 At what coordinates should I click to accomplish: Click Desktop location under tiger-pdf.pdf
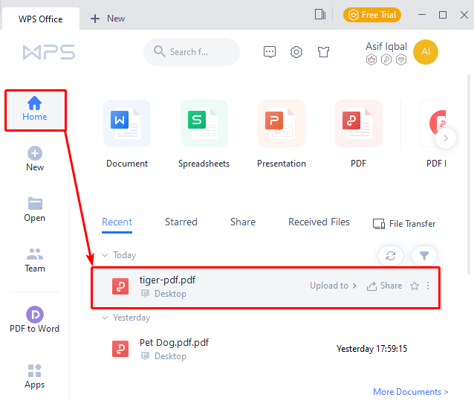170,294
